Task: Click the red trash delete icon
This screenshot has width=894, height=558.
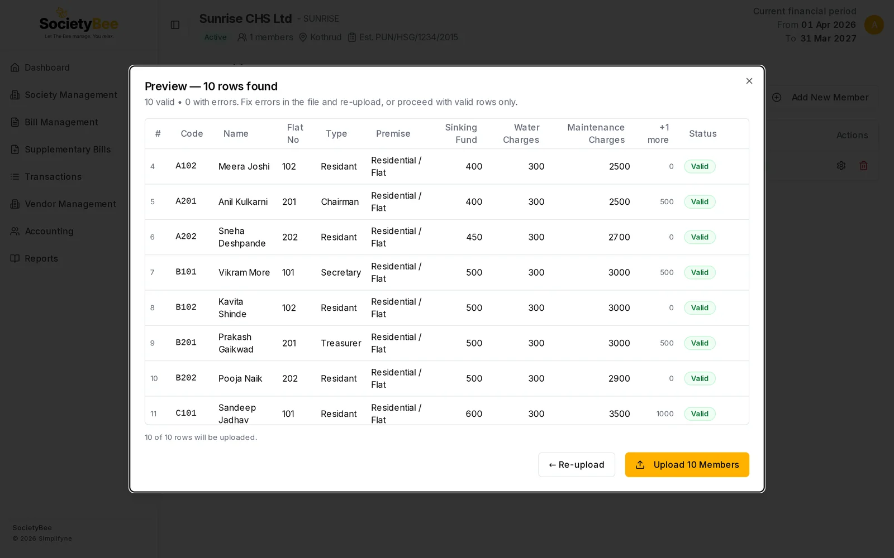Action: 863,166
